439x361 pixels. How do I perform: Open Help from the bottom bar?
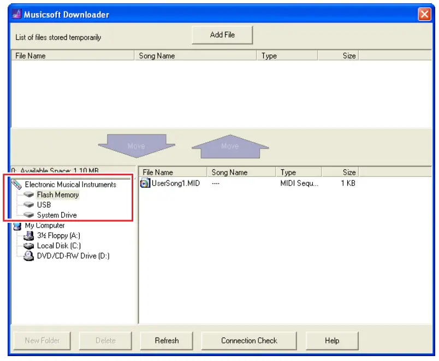pyautogui.click(x=332, y=340)
